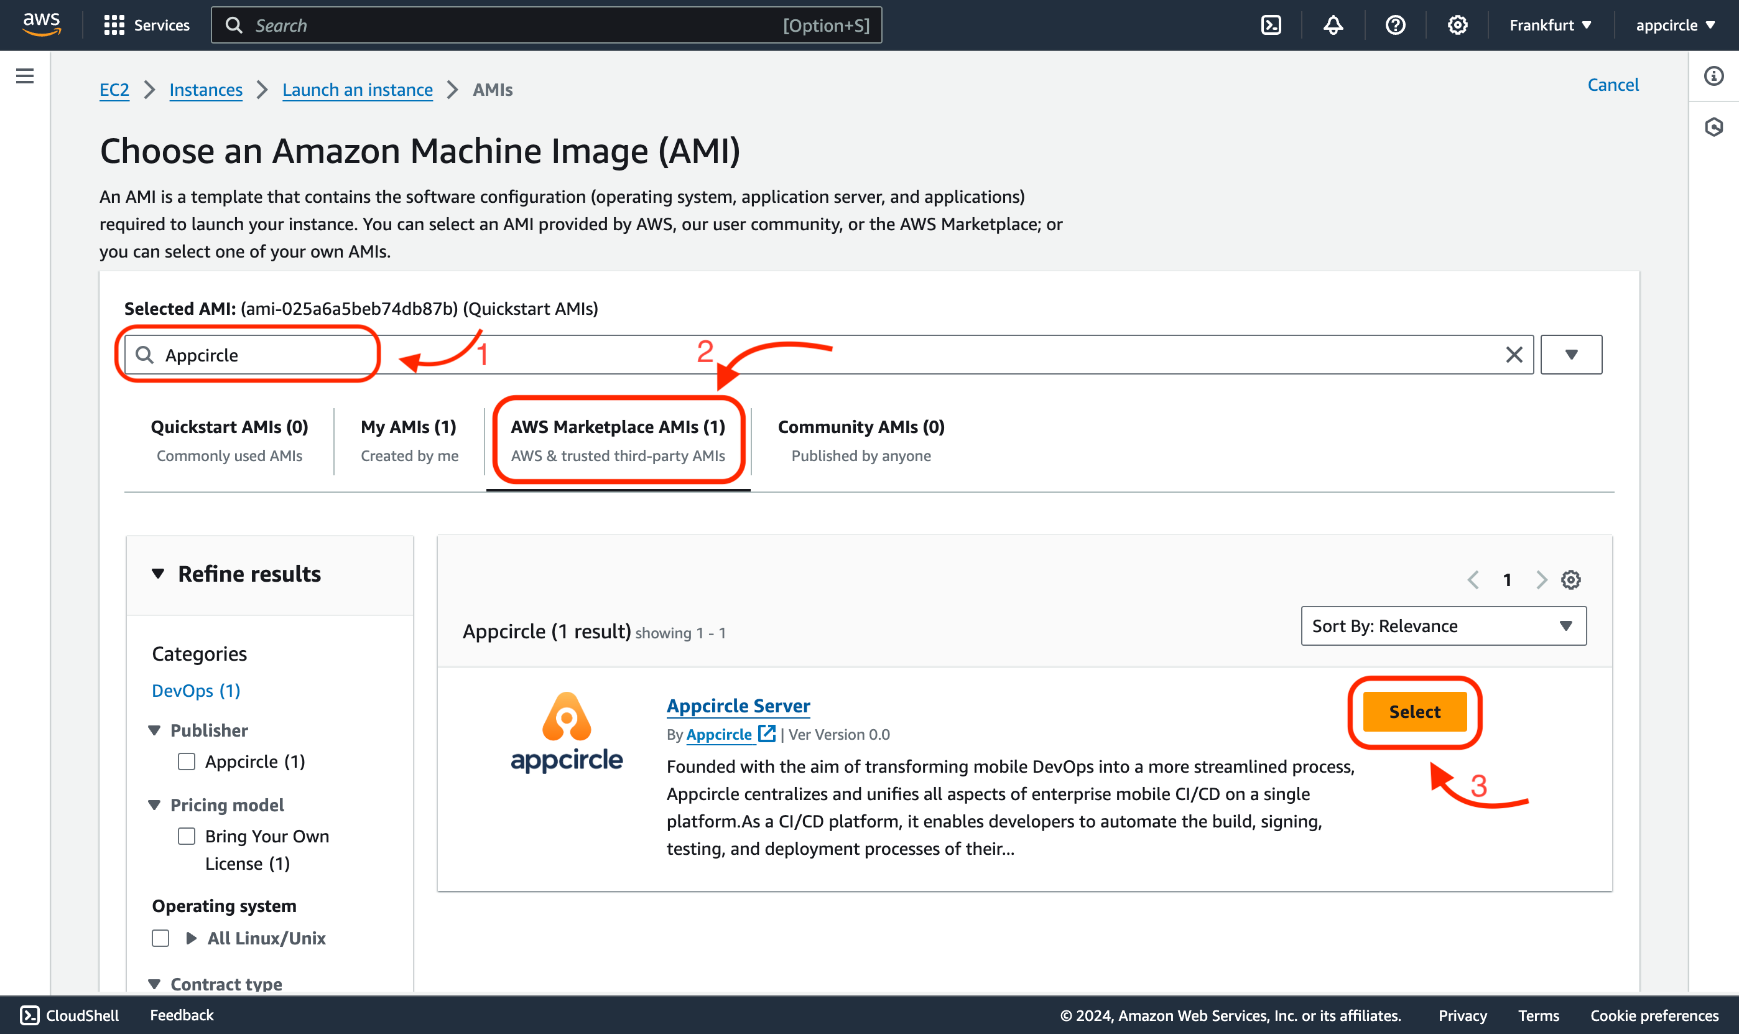Viewport: 1739px width, 1034px height.
Task: Open the notifications bell
Action: pos(1333,25)
